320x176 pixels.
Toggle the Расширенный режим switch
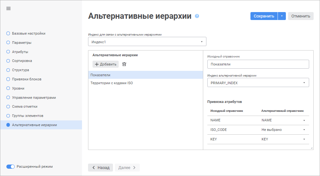11,166
